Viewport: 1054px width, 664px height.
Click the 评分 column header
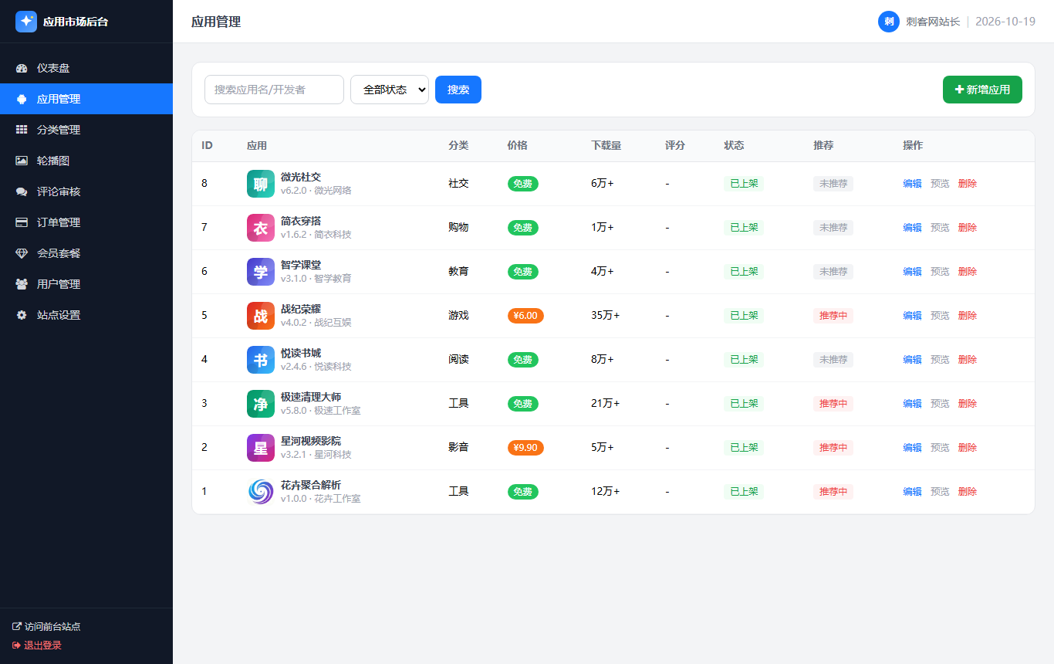[675, 145]
